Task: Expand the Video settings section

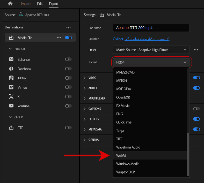Action: [x=85, y=78]
